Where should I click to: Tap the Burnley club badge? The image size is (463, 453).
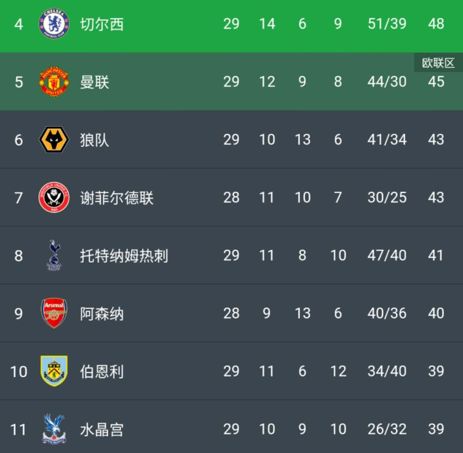click(x=54, y=371)
